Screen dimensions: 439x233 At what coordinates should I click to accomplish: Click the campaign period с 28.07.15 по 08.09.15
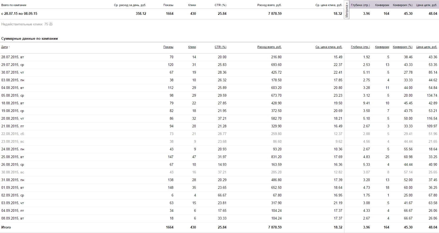(x=19, y=14)
